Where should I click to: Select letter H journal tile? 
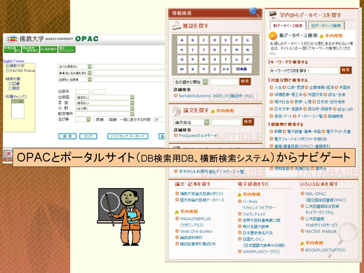[182, 50]
